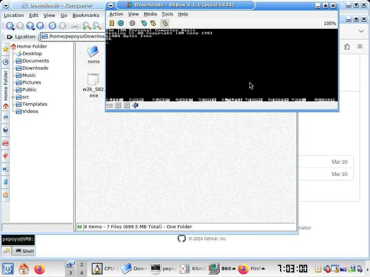
Task: Click the sound speaker icon in 86Box status bar
Action: click(135, 105)
